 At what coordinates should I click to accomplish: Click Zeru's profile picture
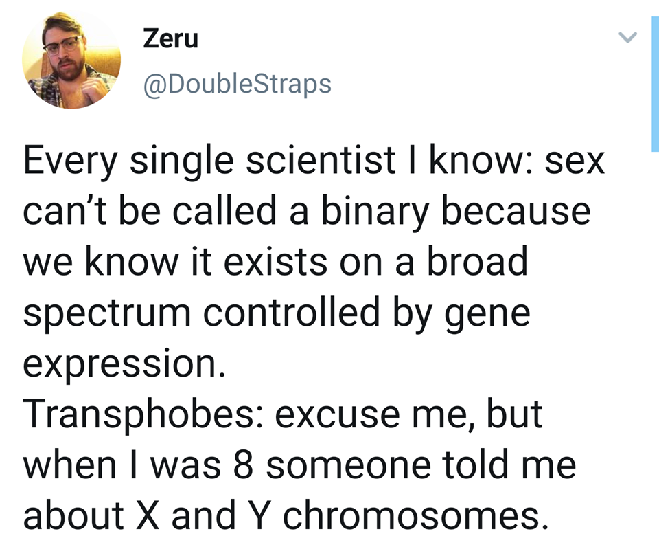(x=71, y=60)
